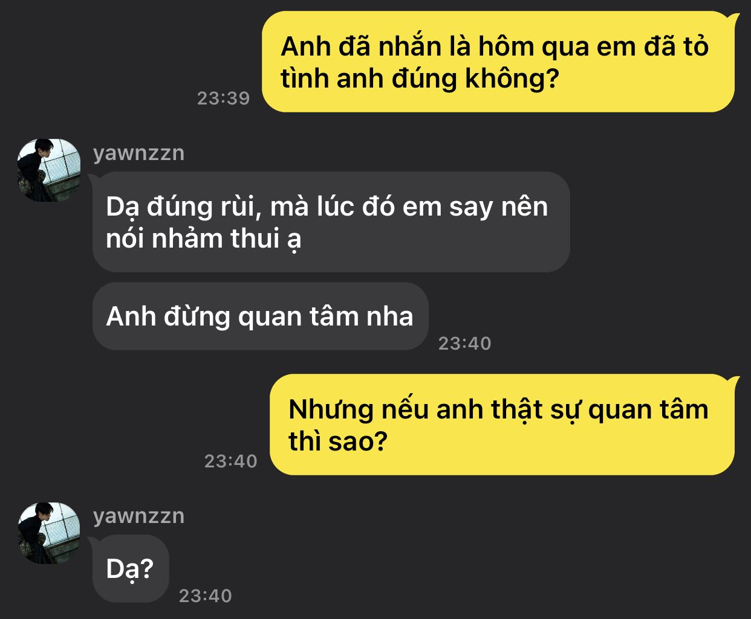
Task: Click the 23:40 timestamp next to "Dạ?"
Action: click(x=205, y=596)
